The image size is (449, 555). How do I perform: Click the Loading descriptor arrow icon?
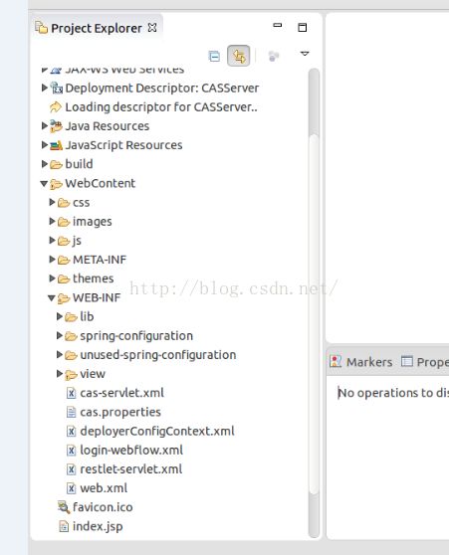56,106
